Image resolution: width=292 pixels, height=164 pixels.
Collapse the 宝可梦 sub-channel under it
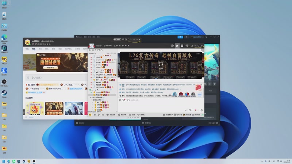(x=92, y=100)
